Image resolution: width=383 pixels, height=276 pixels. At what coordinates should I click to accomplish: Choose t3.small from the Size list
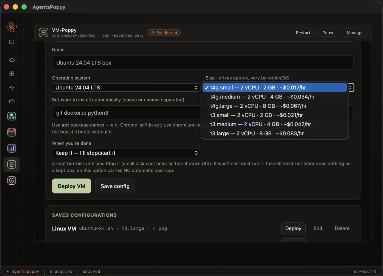[x=275, y=115]
